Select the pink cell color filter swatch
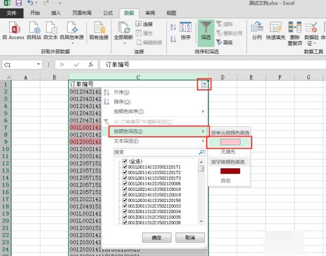Image resolution: width=326 pixels, height=256 pixels. [230, 142]
